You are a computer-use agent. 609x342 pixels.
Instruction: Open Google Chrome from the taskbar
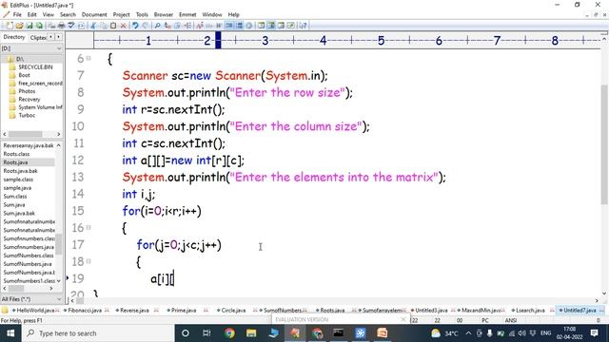[x=229, y=333]
